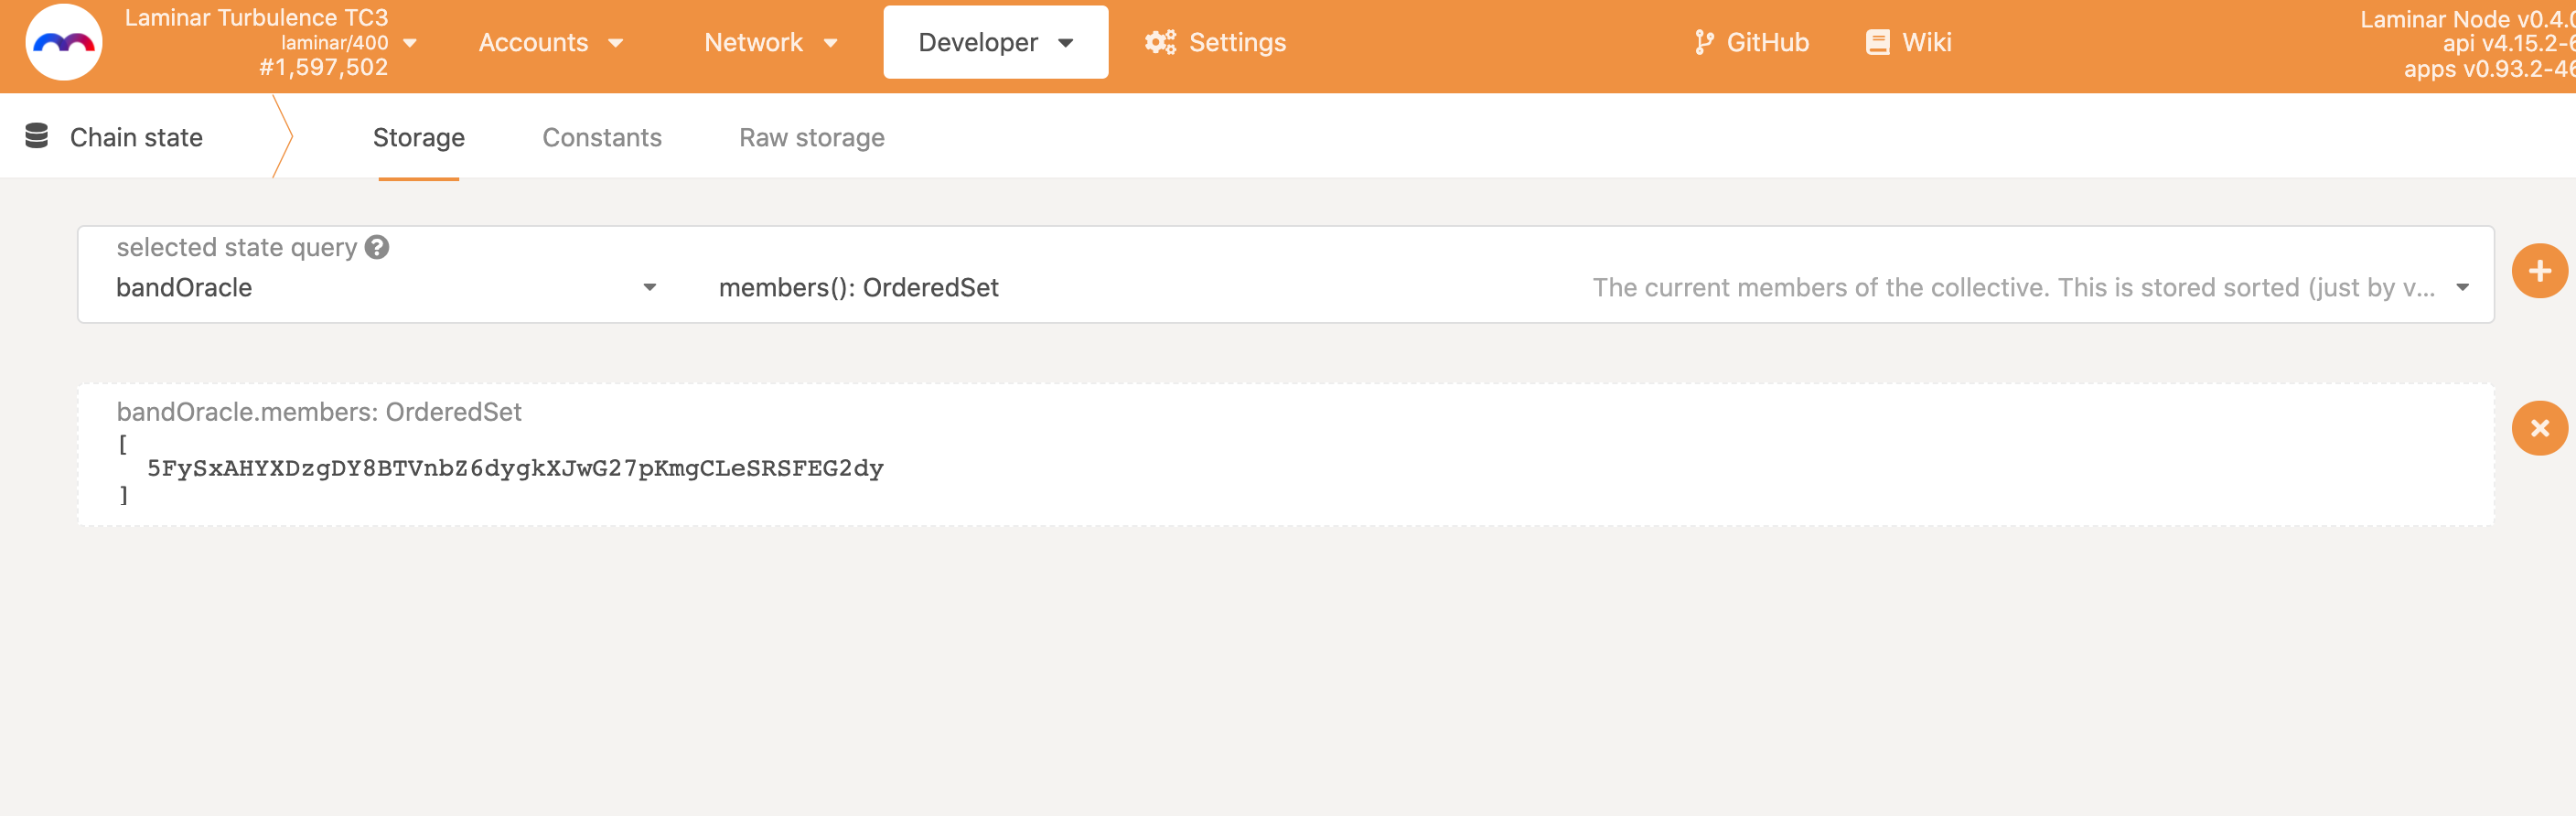Click the Laminar logo icon
The height and width of the screenshot is (816, 2576).
[x=63, y=42]
